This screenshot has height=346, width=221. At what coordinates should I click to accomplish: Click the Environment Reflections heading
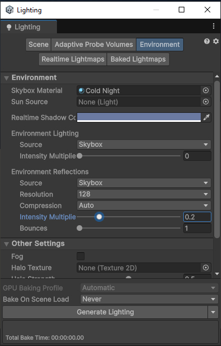50,172
